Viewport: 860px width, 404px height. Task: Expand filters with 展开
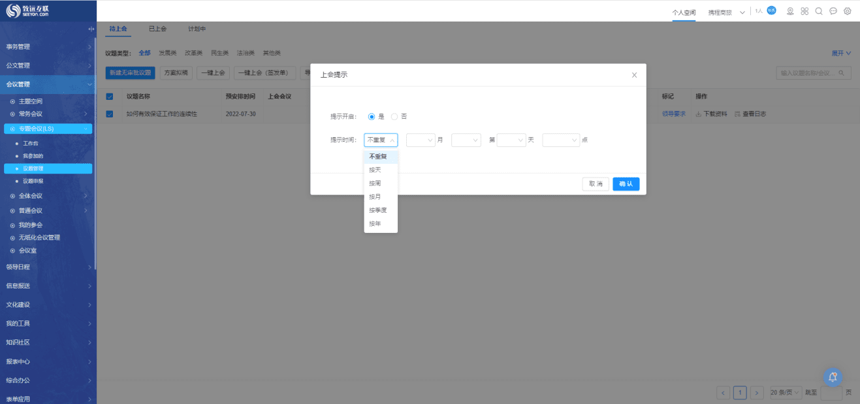tap(841, 53)
